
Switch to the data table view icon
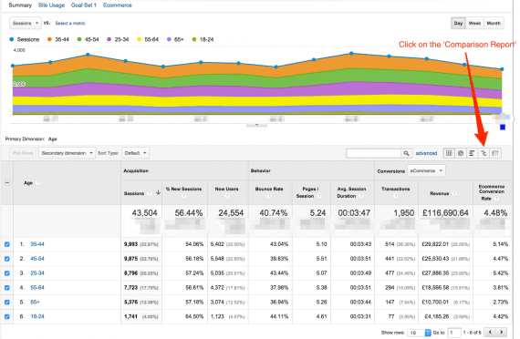[449, 153]
